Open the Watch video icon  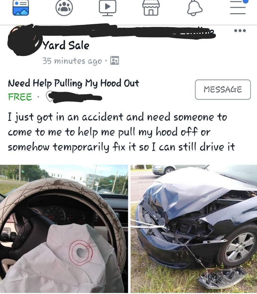[107, 8]
